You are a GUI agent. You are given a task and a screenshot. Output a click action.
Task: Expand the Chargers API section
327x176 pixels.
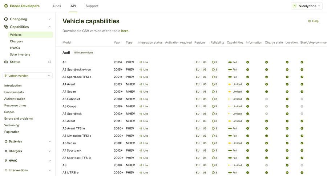(50, 151)
